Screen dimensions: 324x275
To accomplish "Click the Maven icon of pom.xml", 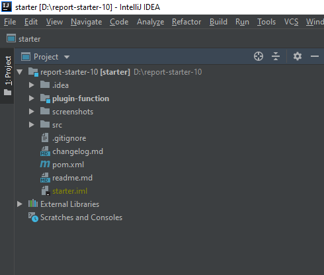I will [x=45, y=164].
